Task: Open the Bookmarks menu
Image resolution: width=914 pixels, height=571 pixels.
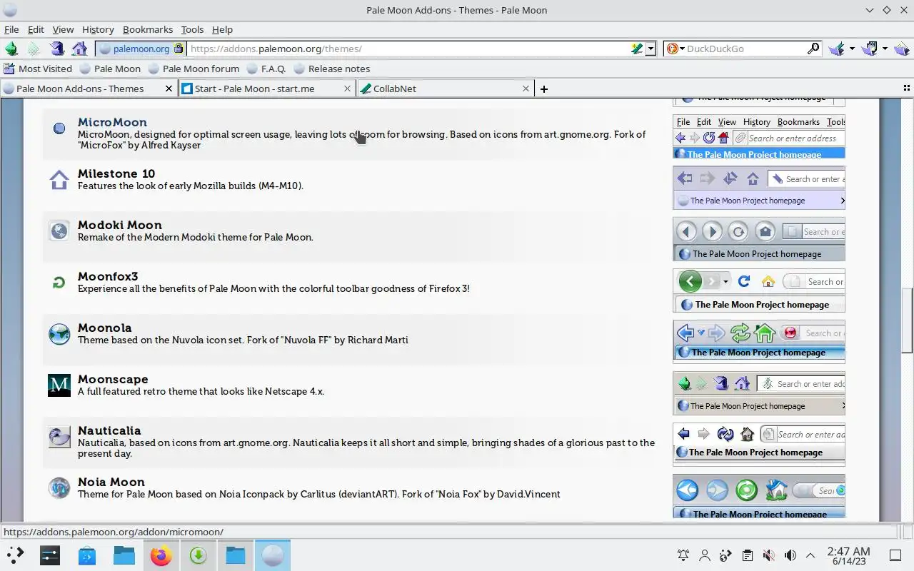Action: click(x=148, y=29)
